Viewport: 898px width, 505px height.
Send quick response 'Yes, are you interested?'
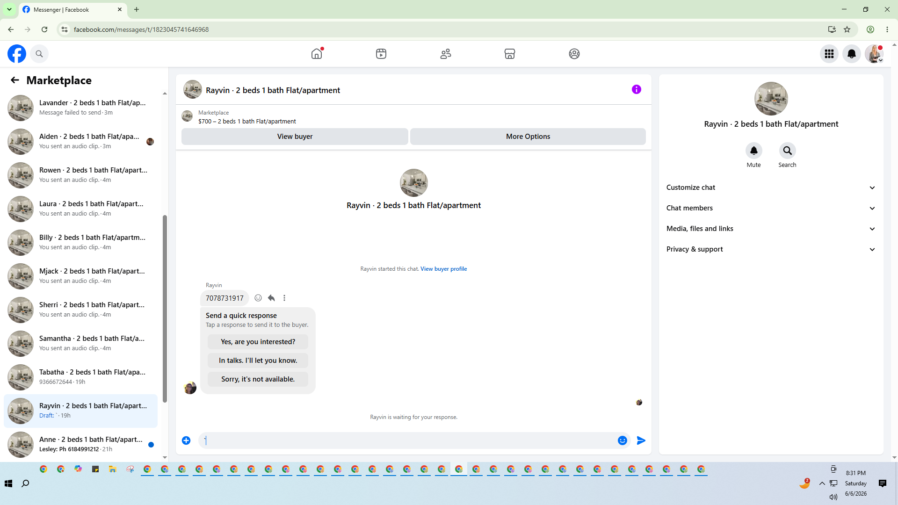click(x=258, y=342)
